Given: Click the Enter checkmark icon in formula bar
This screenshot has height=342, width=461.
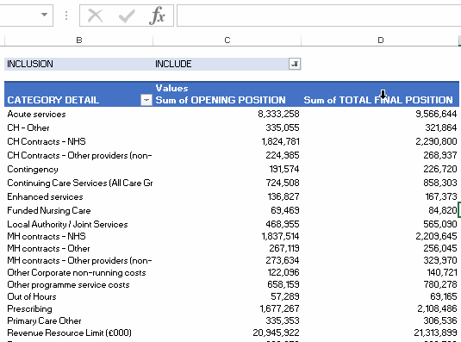Looking at the screenshot, I should tap(127, 16).
